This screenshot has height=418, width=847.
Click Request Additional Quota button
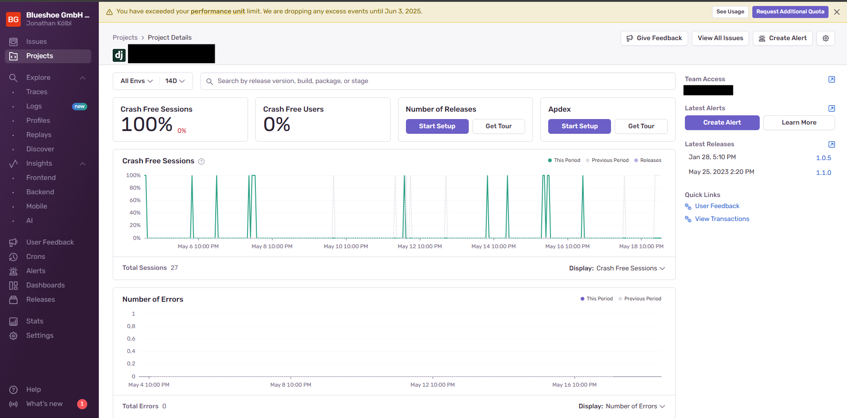click(790, 12)
